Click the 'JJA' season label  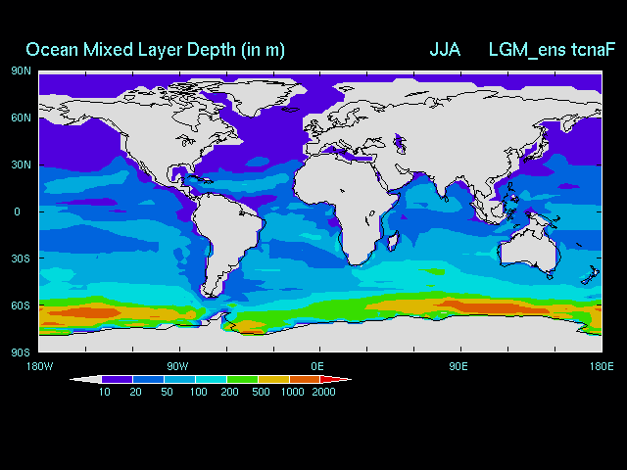pos(445,50)
